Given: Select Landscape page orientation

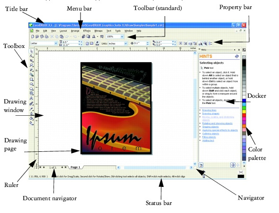Looking at the screenshot, I should 91,43.
